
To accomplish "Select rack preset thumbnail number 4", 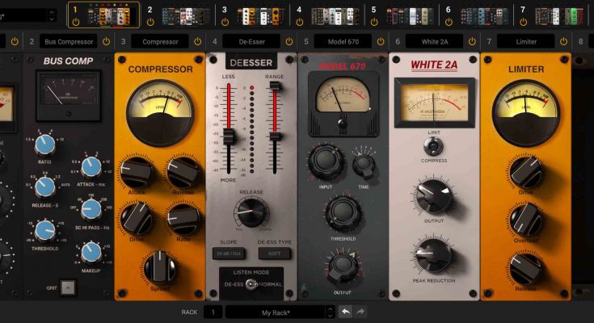I will pos(333,14).
